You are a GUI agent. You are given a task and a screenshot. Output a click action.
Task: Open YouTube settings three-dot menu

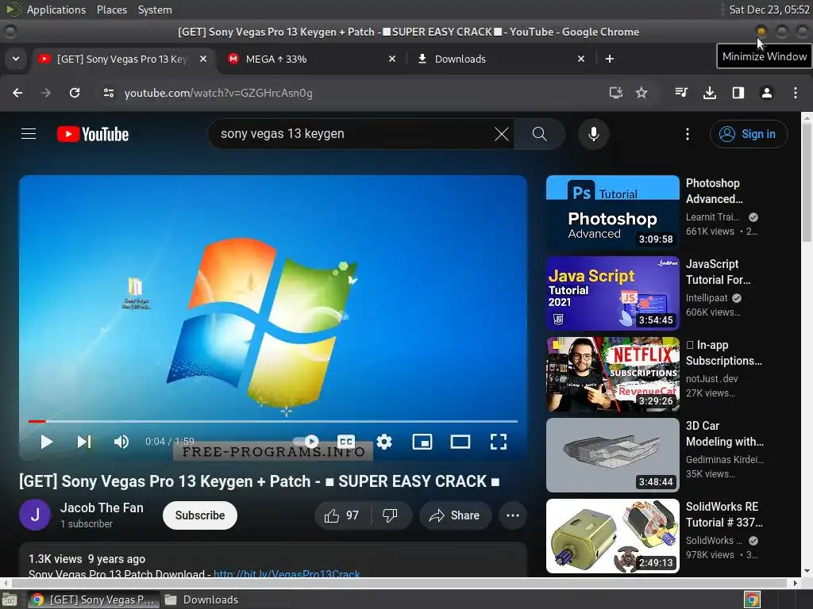click(x=688, y=134)
